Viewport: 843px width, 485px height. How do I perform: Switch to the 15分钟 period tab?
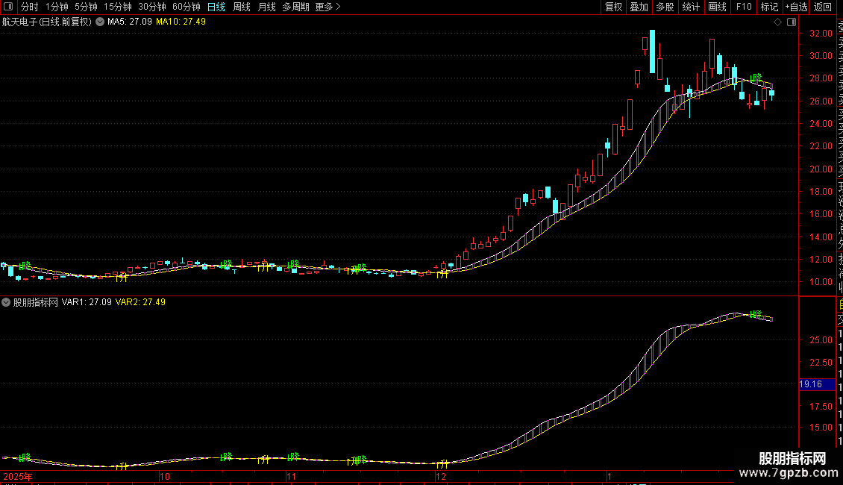point(118,7)
